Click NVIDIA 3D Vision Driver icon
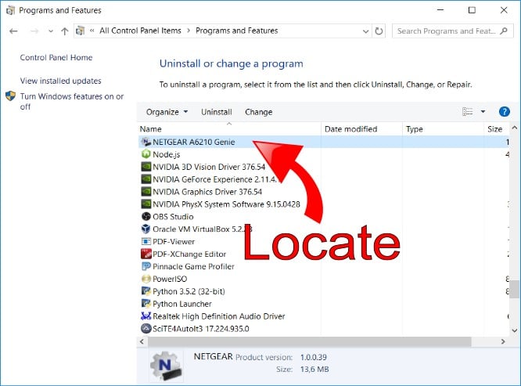This screenshot has width=521, height=386. (x=146, y=167)
